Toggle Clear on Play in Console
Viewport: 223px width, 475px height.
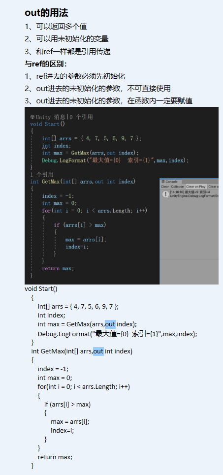196,187
